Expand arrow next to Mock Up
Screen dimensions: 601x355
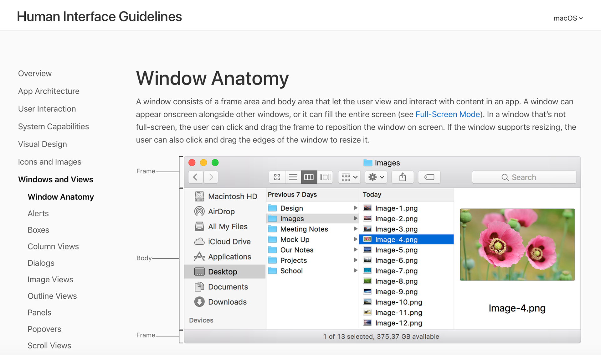point(355,239)
